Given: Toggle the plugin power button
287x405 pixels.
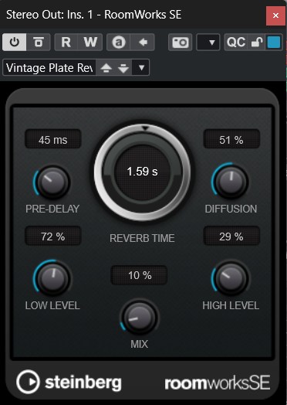Looking at the screenshot, I should pos(15,42).
